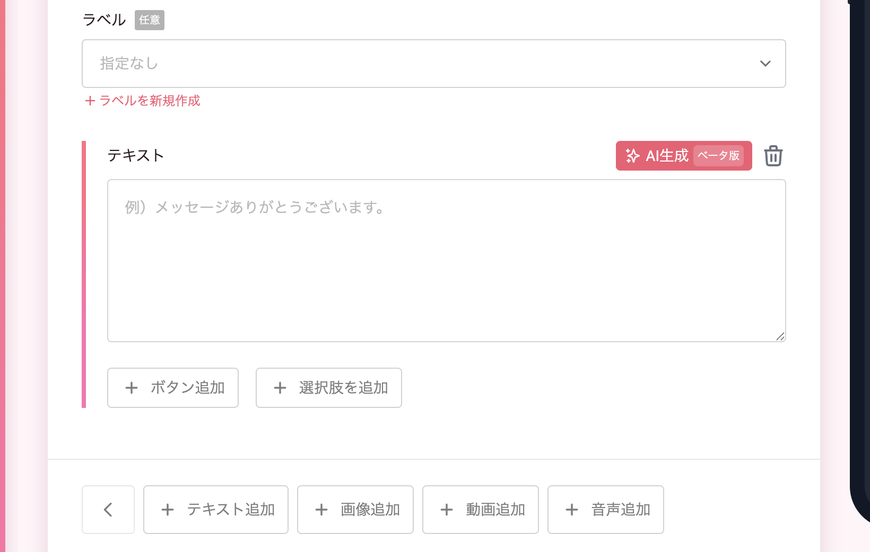
Task: Focus the message text area field
Action: pos(446,261)
